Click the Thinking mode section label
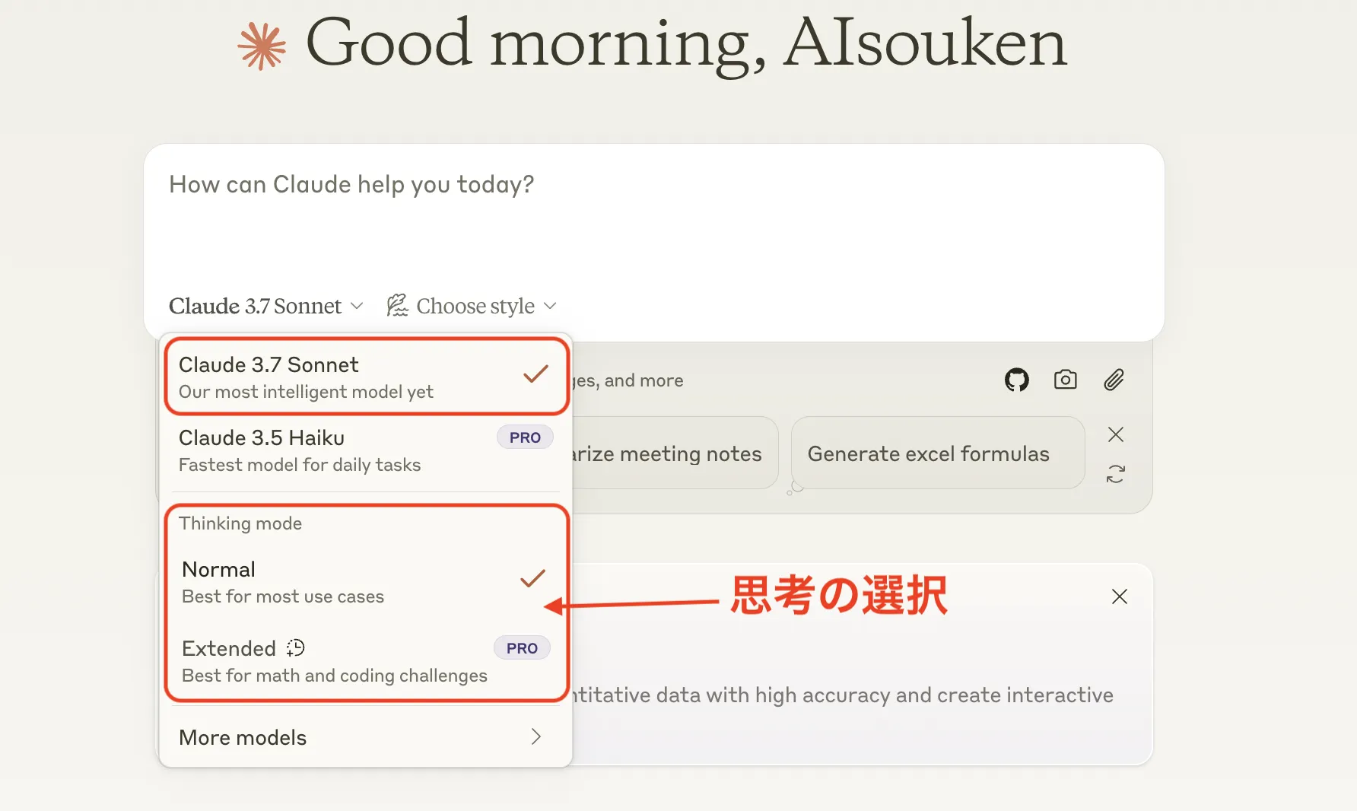This screenshot has width=1357, height=811. pos(240,523)
